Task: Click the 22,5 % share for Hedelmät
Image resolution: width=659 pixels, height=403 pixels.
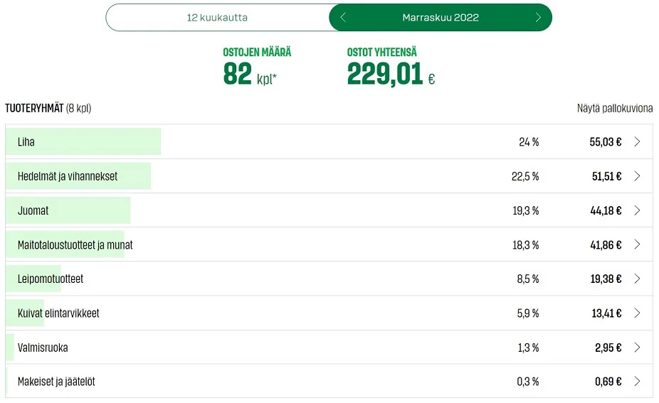Action: [525, 176]
